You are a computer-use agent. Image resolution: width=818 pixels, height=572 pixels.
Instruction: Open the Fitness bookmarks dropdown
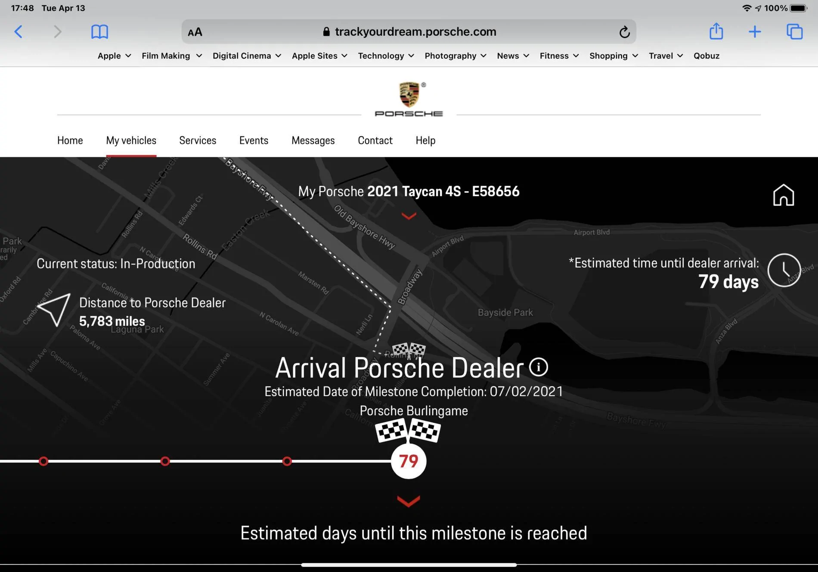pyautogui.click(x=559, y=56)
